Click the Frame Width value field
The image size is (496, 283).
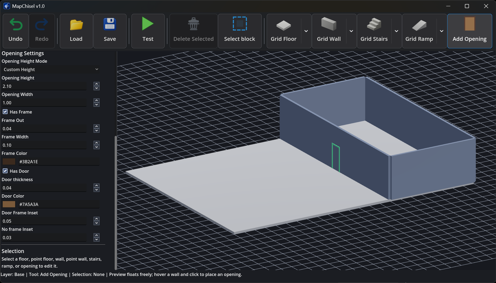(44, 145)
